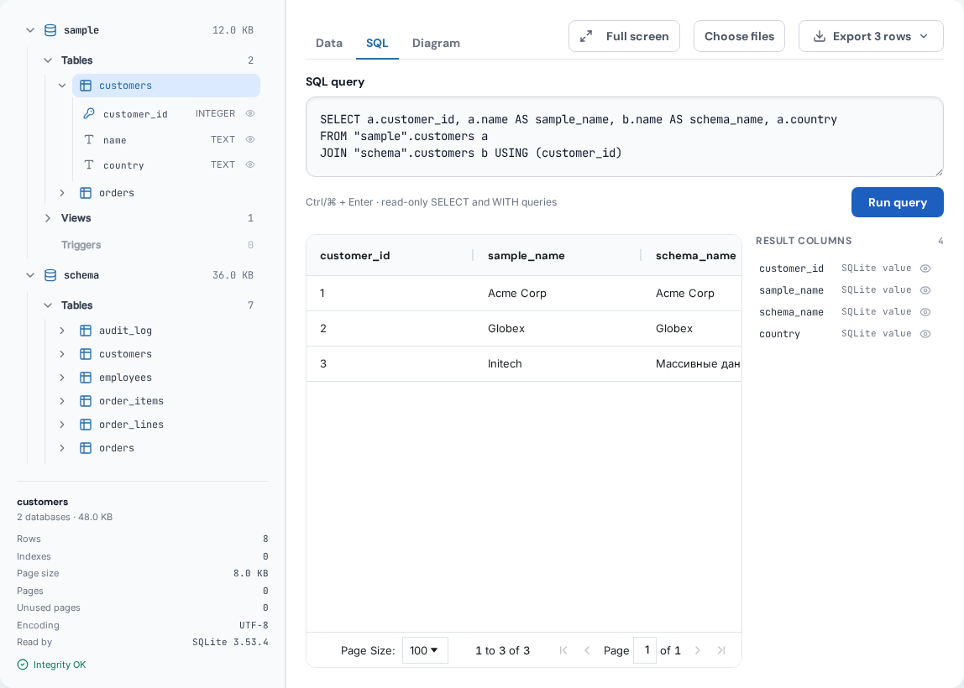The width and height of the screenshot is (964, 688).
Task: Click the order_items table icon
Action: tap(86, 401)
